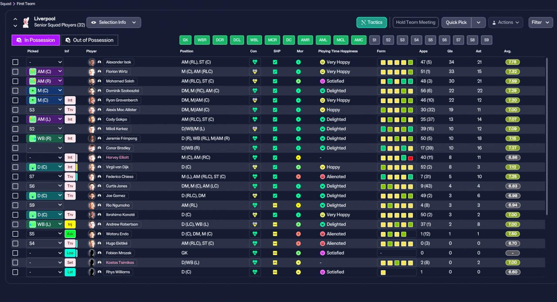
Task: Click Alexander Isak's condition heart icon
Action: [x=255, y=62]
